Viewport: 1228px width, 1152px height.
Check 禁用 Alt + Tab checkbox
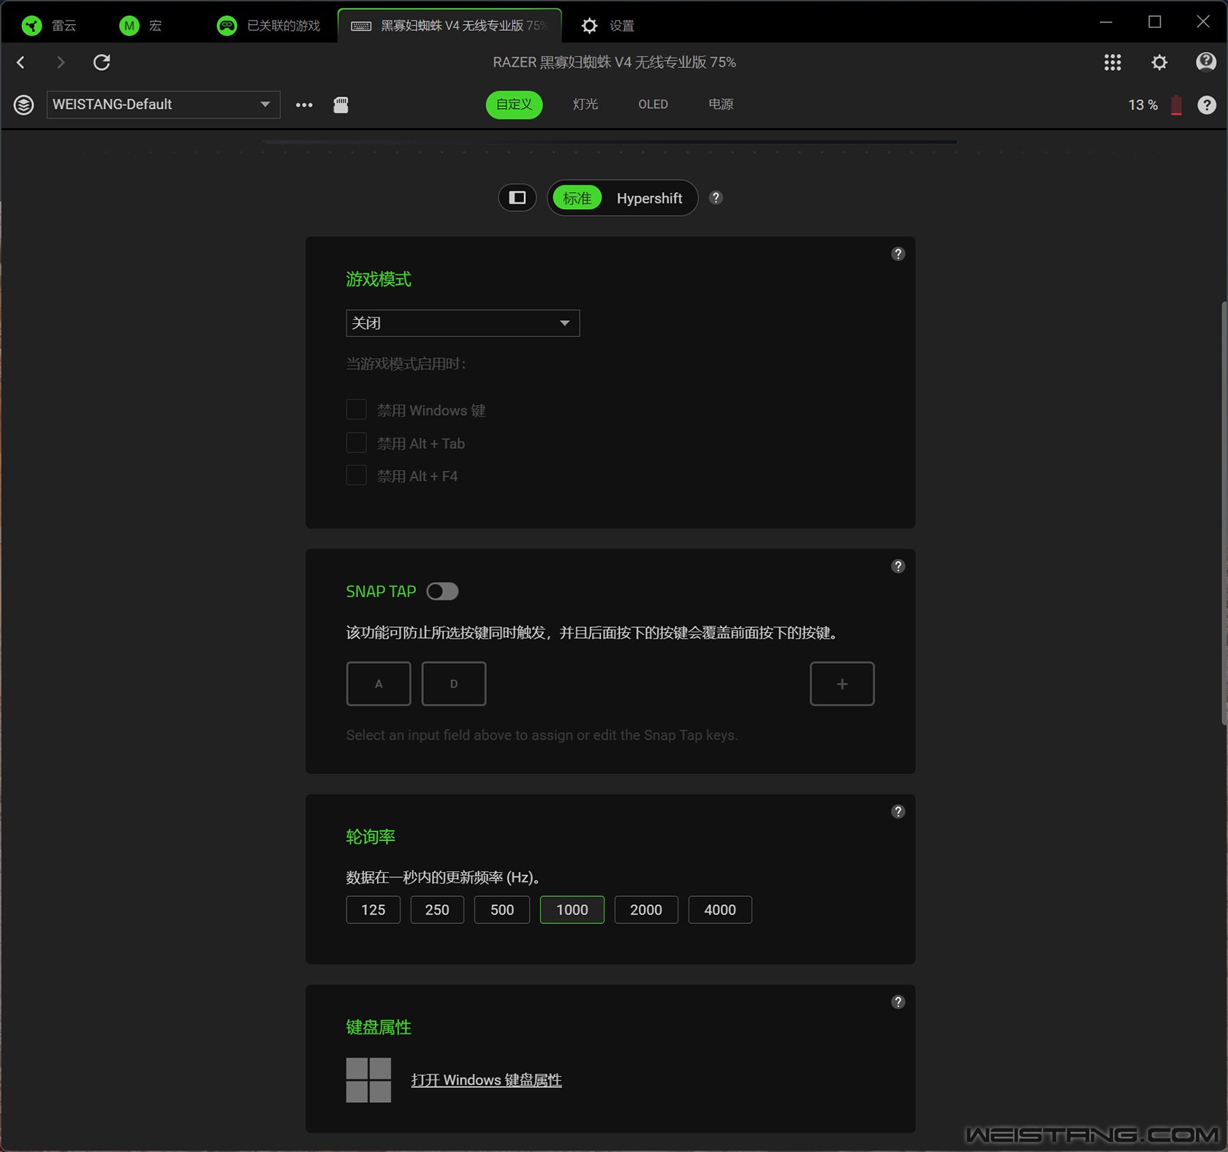pos(356,442)
